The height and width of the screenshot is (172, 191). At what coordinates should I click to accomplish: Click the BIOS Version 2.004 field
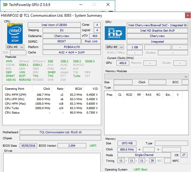(x=70, y=145)
